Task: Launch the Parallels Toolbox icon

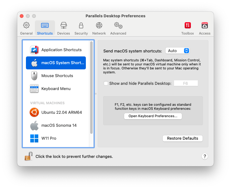Action: [x=188, y=26]
